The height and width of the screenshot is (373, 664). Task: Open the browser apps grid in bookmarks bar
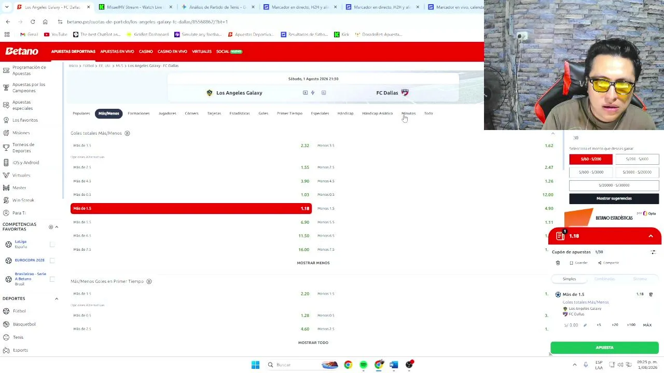pos(7,34)
